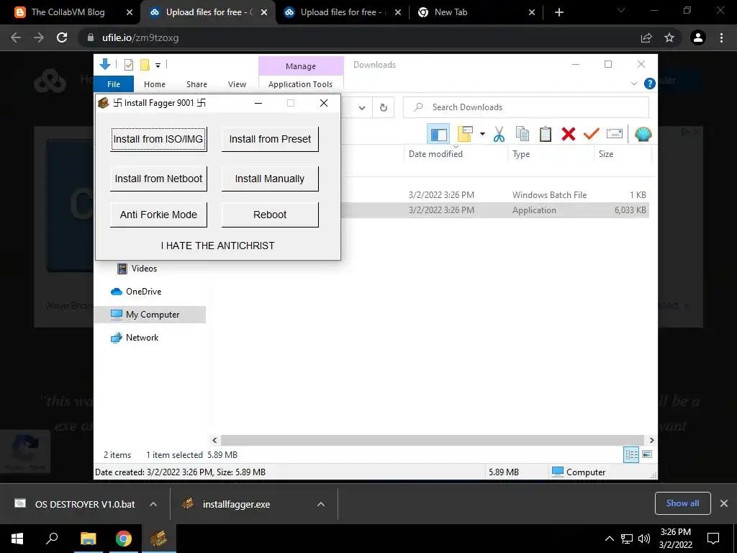This screenshot has width=737, height=553.
Task: Open the Chrome profile icon
Action: [x=698, y=37]
